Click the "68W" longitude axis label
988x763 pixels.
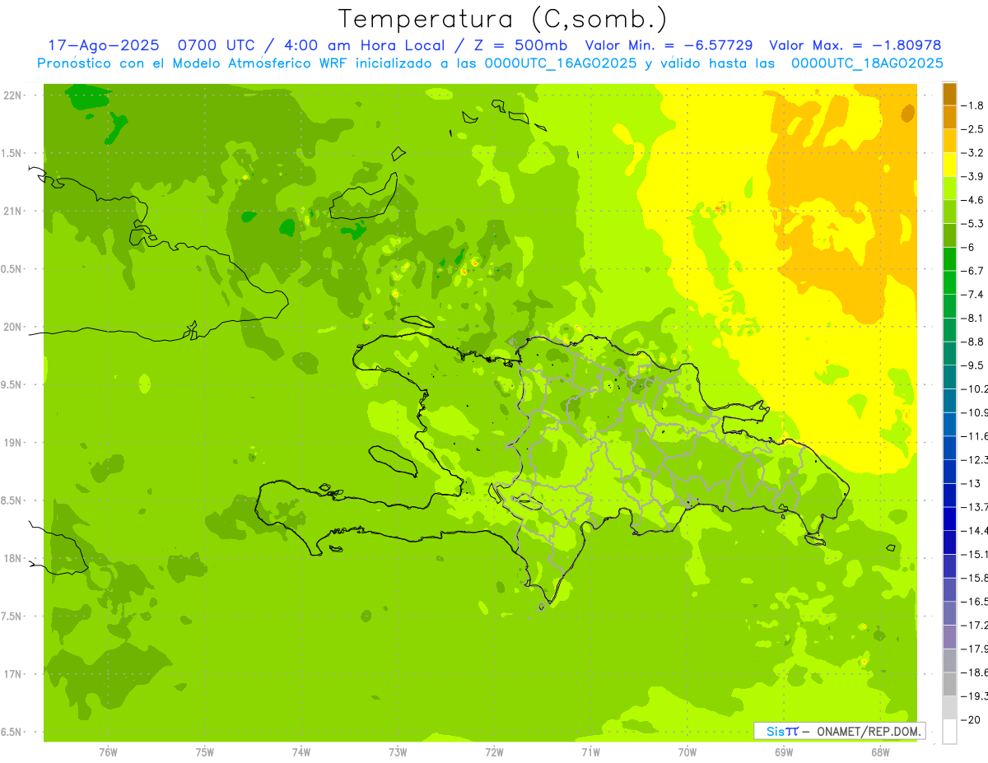click(880, 751)
